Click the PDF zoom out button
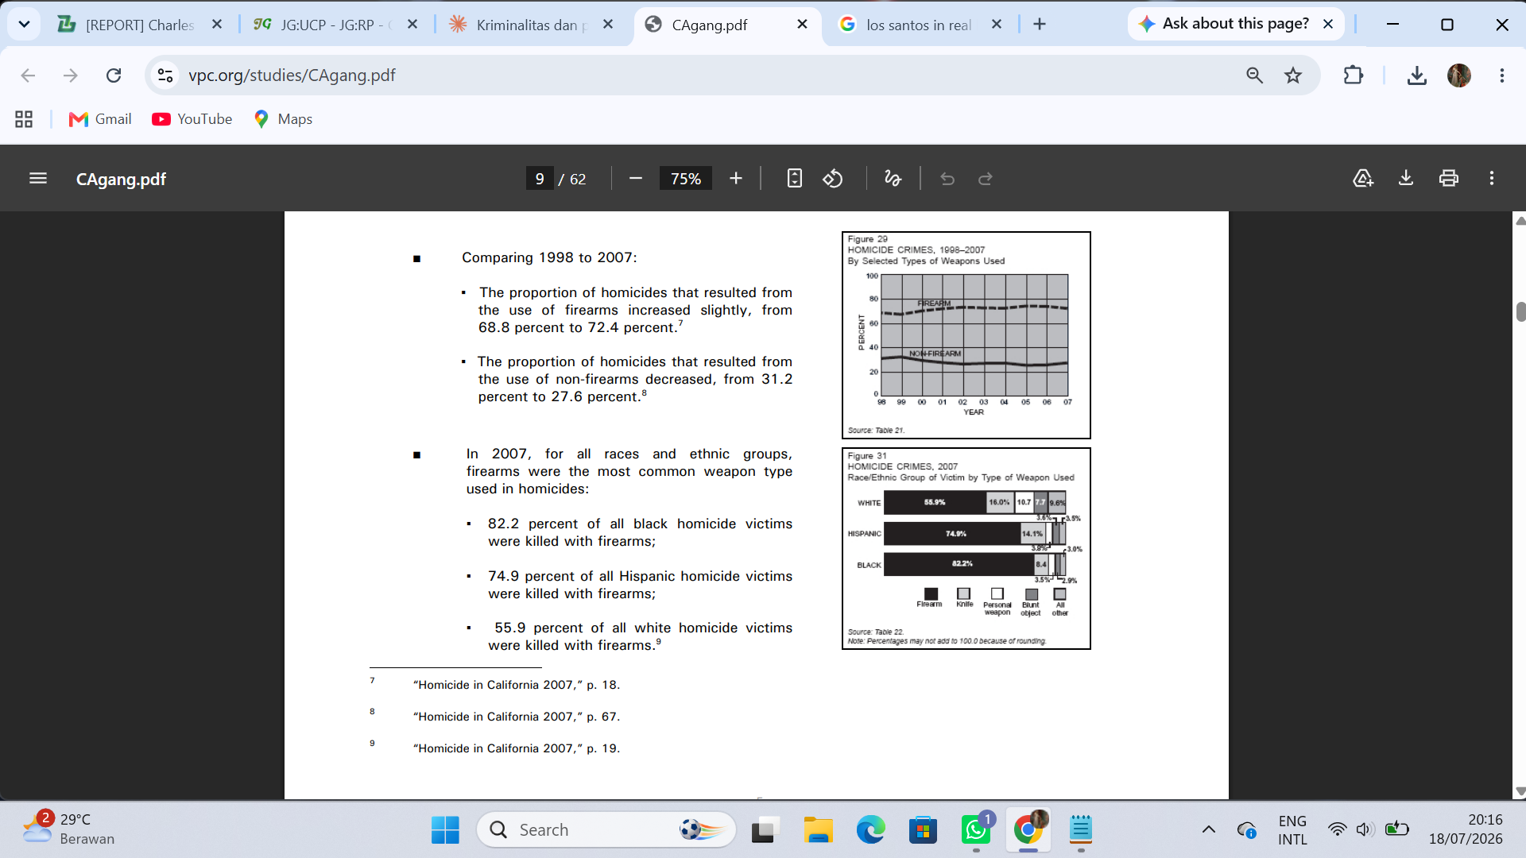The width and height of the screenshot is (1526, 858). tap(635, 179)
